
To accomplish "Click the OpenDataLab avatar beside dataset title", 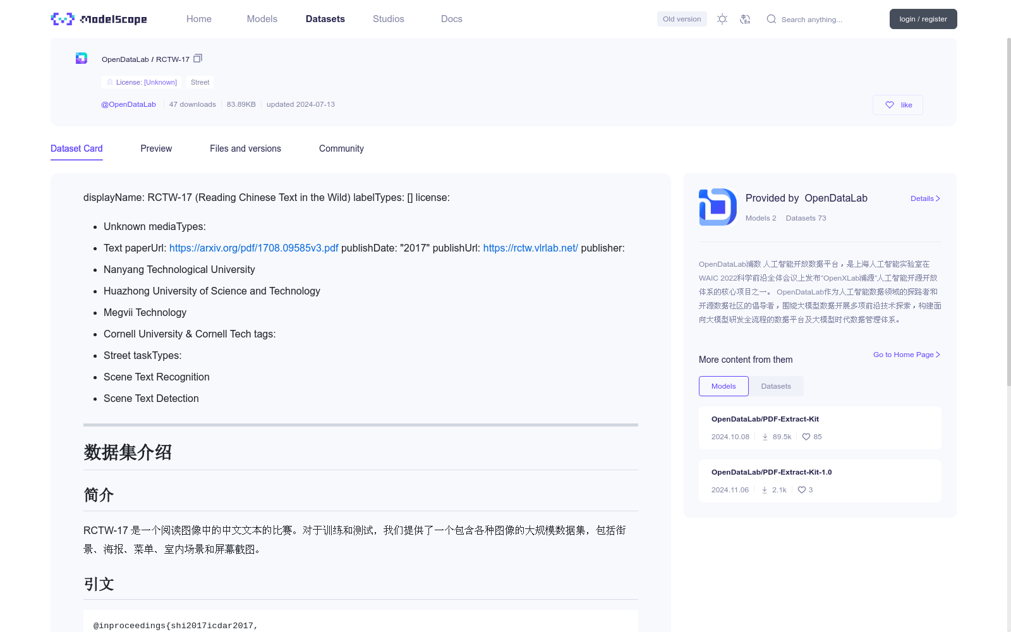I will [82, 58].
